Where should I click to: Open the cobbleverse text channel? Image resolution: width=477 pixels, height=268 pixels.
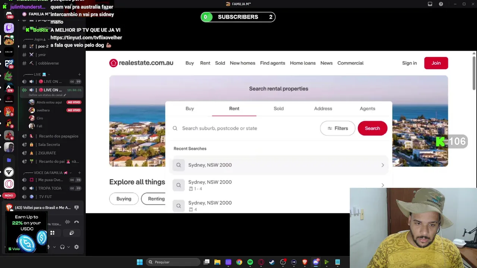pos(48,63)
